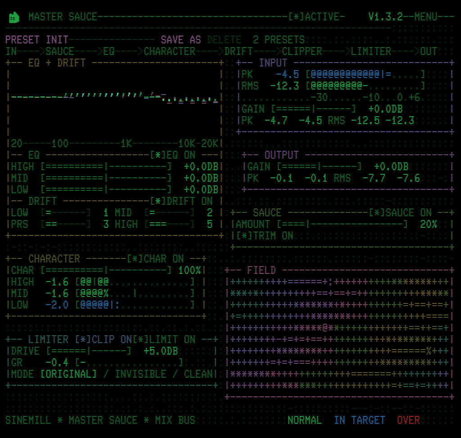Select DRIFT in the signal chain

tap(239, 51)
